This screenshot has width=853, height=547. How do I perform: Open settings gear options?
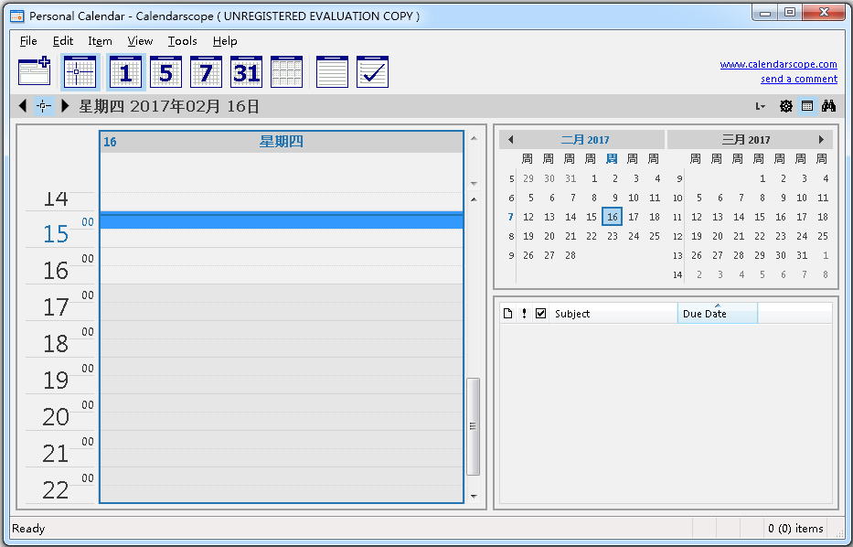(x=785, y=106)
